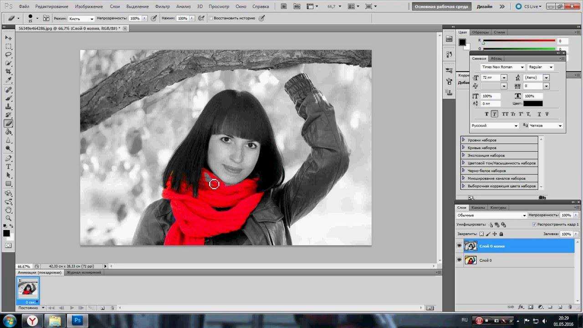
Task: Switch to Журнал измерений tab
Action: 83,272
